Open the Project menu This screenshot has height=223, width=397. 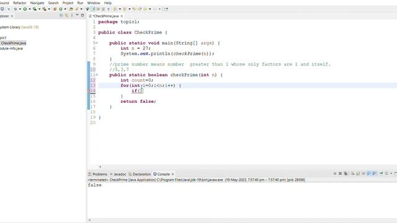click(68, 2)
